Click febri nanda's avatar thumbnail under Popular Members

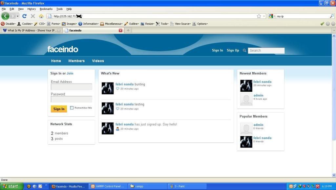[x=246, y=141]
